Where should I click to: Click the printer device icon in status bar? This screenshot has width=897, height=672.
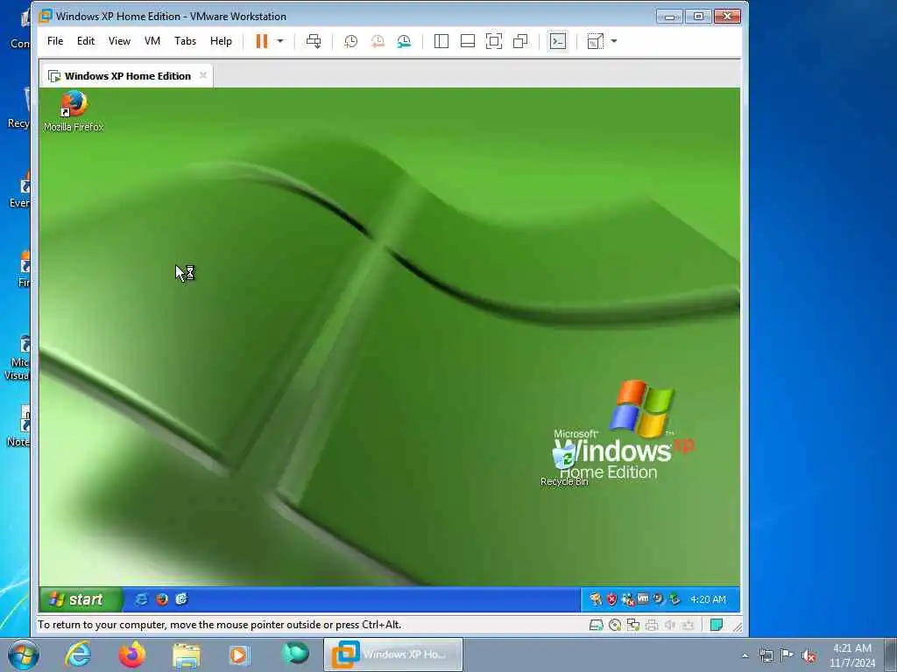(652, 625)
